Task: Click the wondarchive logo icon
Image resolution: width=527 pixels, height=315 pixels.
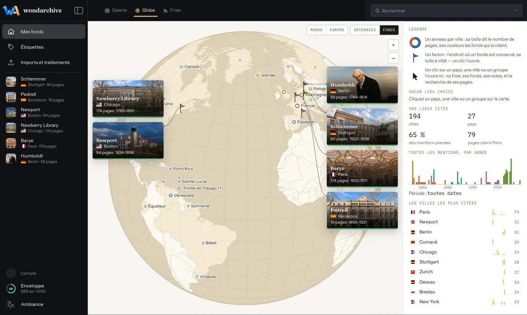Action: pos(11,11)
